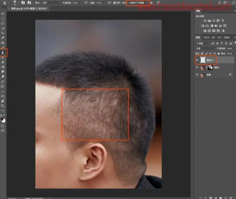Add a Vibrance adjustment
The image size is (236, 199).
[223, 21]
